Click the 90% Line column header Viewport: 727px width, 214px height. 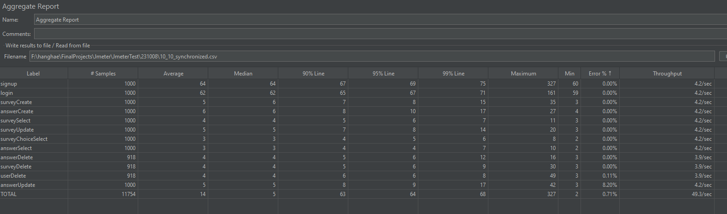coord(313,73)
